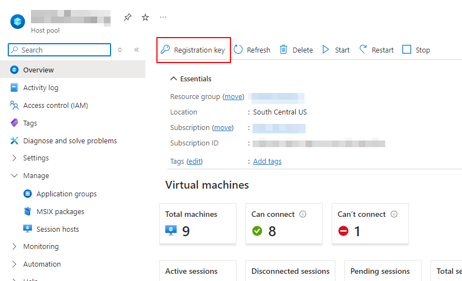Click the Add tags link
Image resolution: width=462 pixels, height=281 pixels.
pyautogui.click(x=267, y=161)
